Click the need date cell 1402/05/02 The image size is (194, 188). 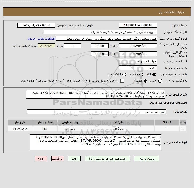pyautogui.click(x=20, y=129)
